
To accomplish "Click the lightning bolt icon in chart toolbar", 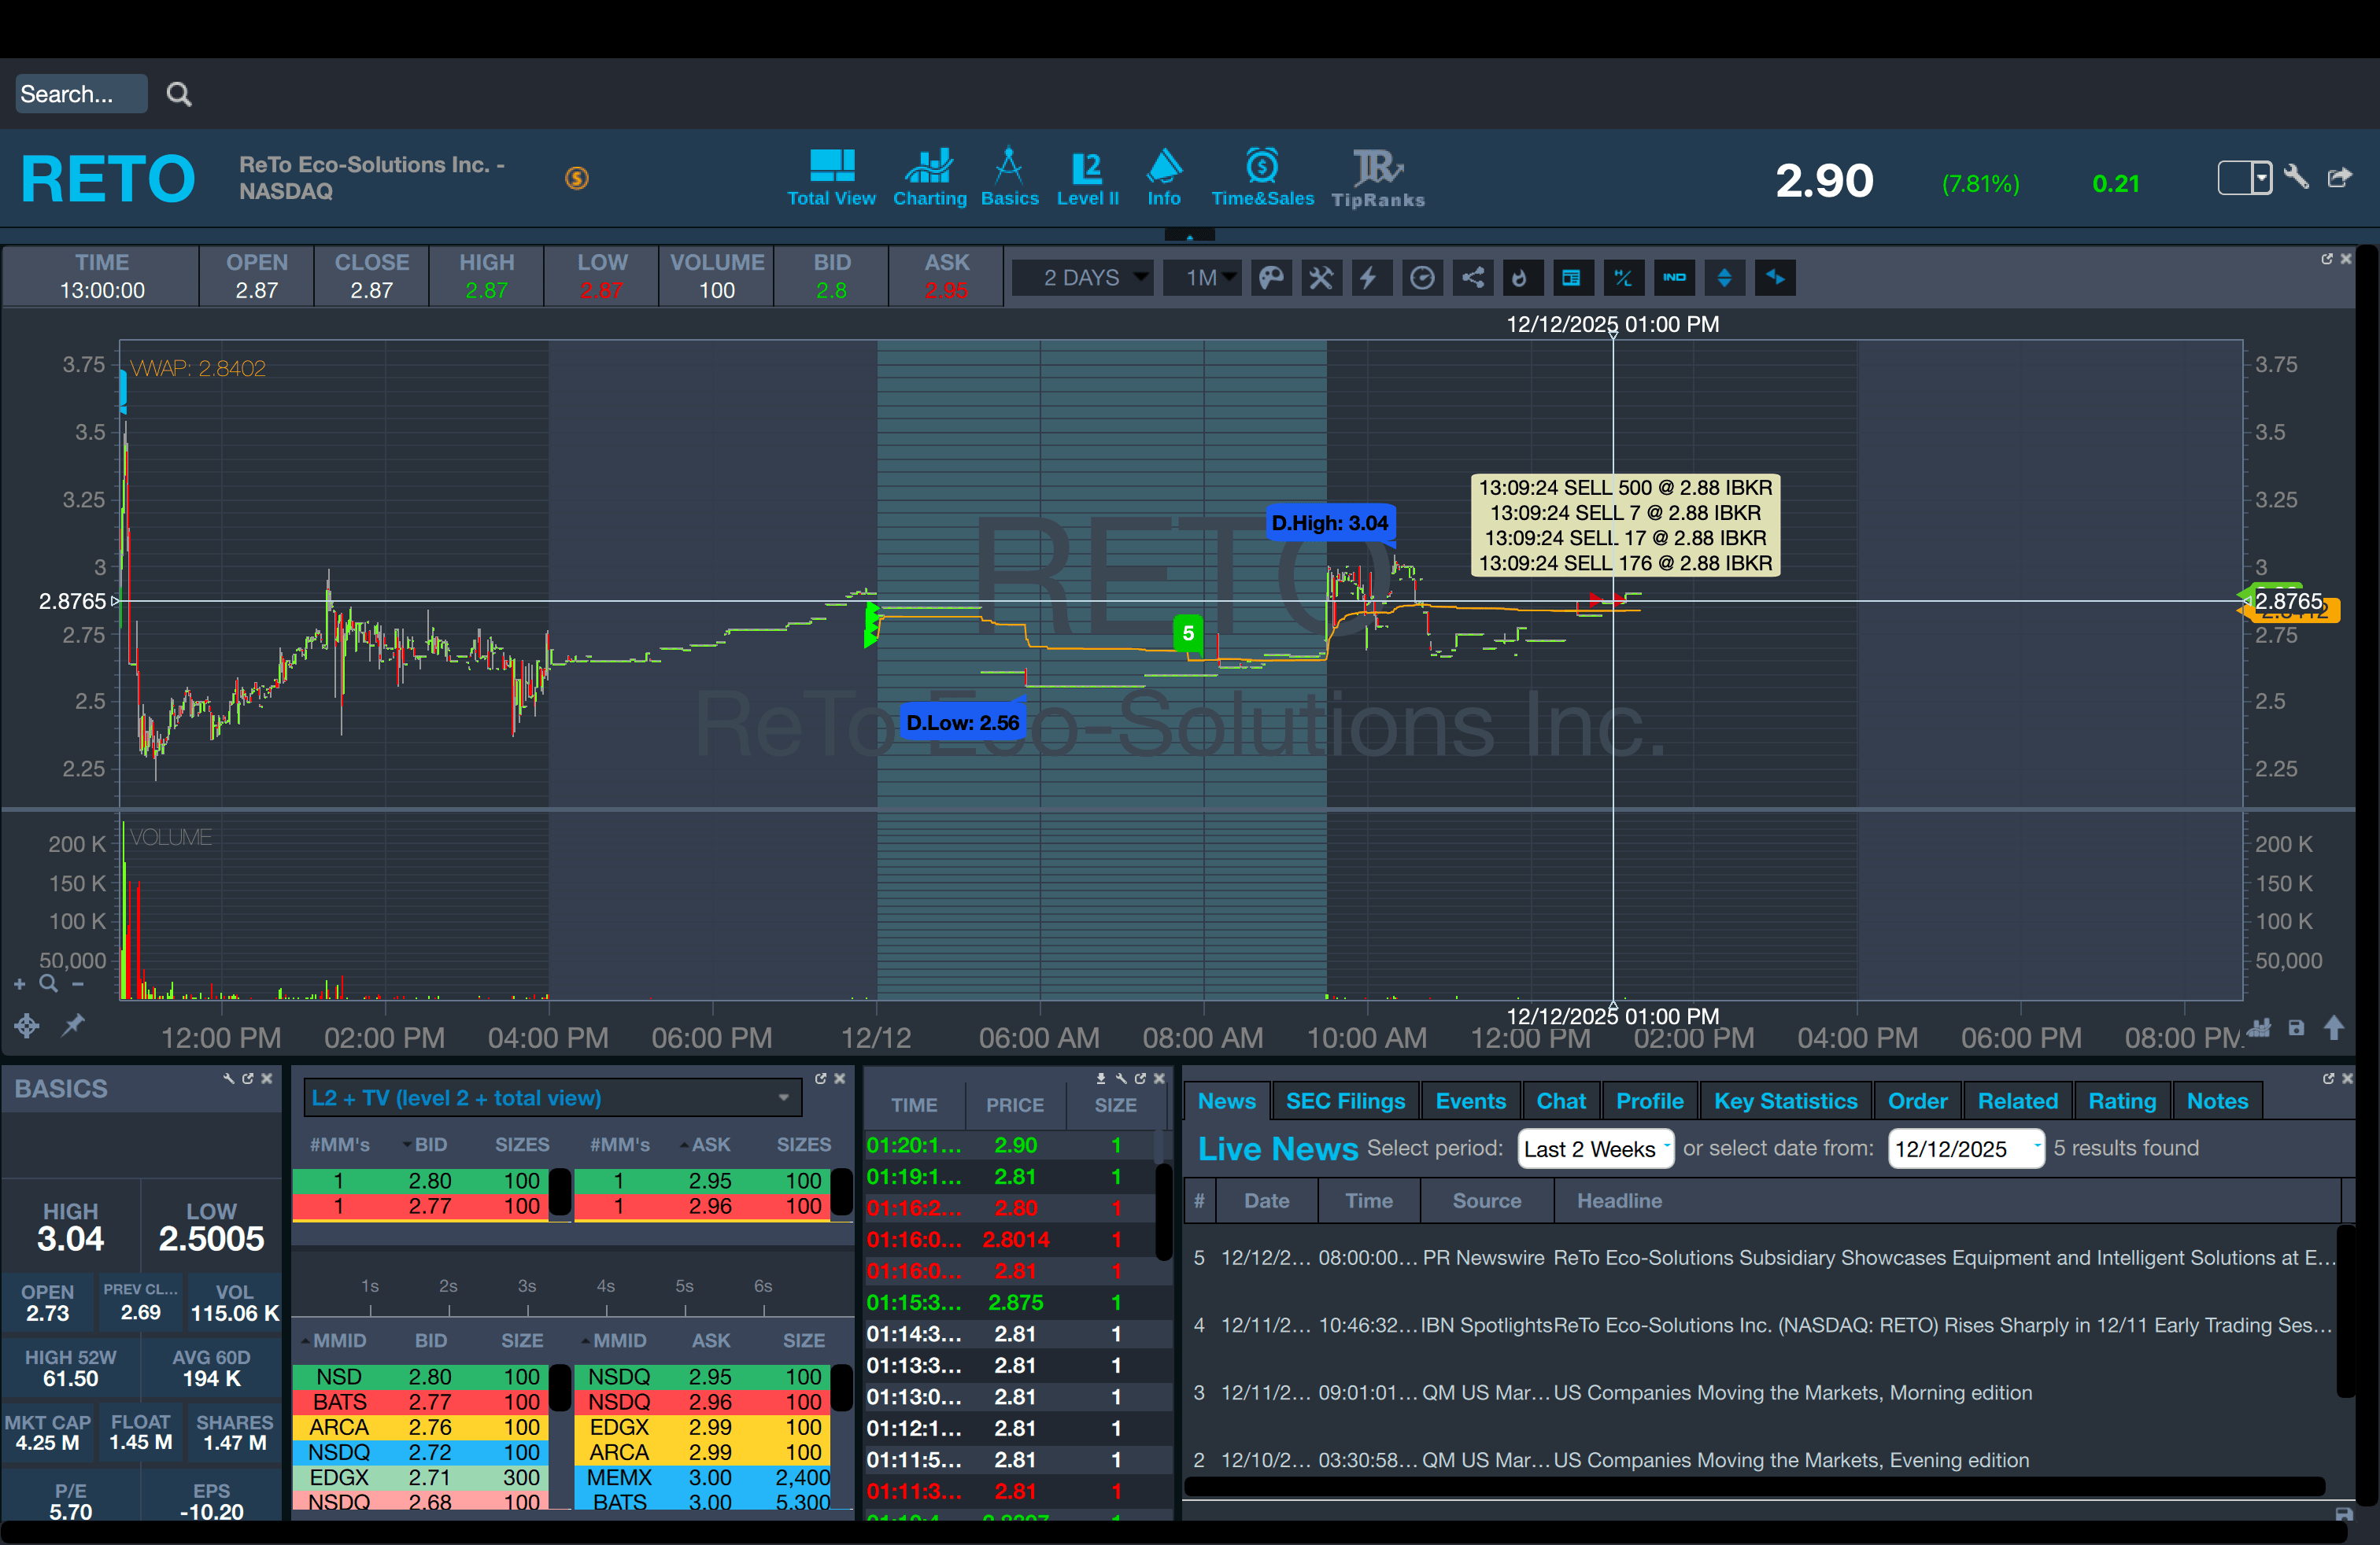I will (1370, 278).
